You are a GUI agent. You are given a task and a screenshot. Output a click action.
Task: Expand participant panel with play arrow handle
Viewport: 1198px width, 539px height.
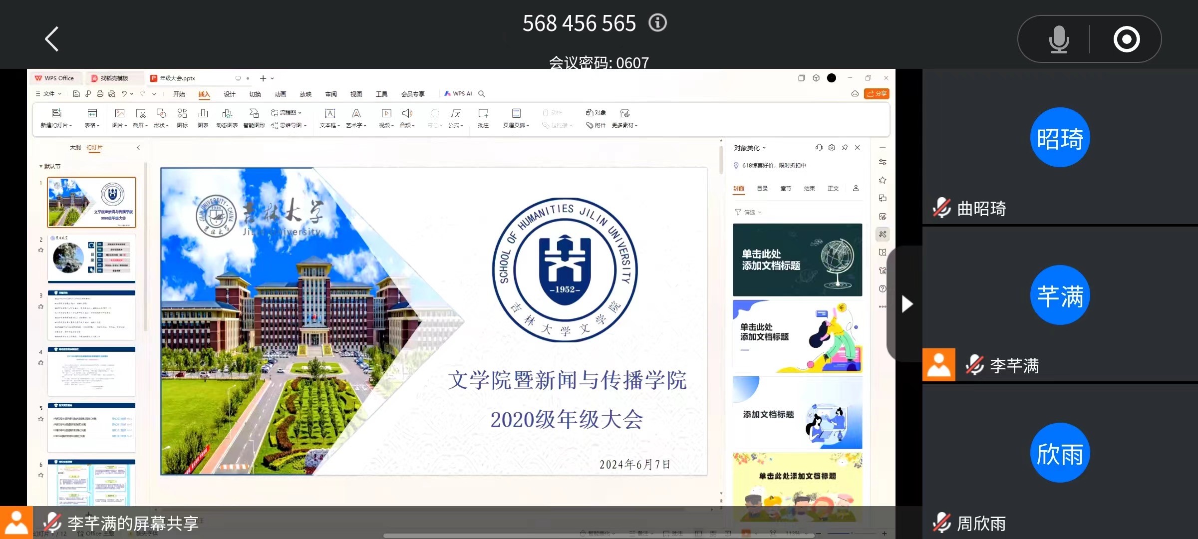(x=906, y=304)
